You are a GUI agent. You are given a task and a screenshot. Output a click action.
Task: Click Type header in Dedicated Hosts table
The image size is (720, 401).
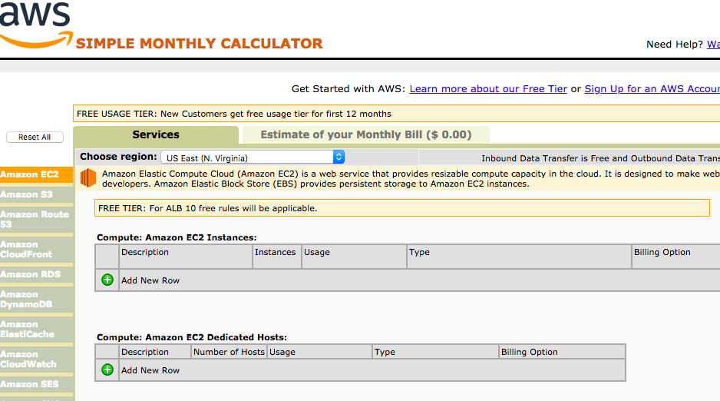click(385, 352)
